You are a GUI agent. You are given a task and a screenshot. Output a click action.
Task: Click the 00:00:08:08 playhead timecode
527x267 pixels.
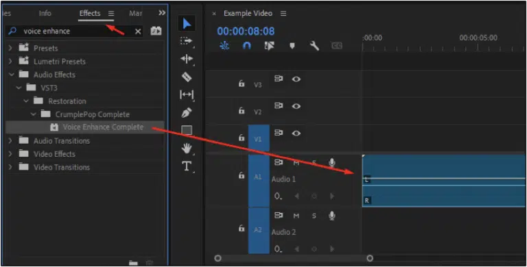coord(246,31)
